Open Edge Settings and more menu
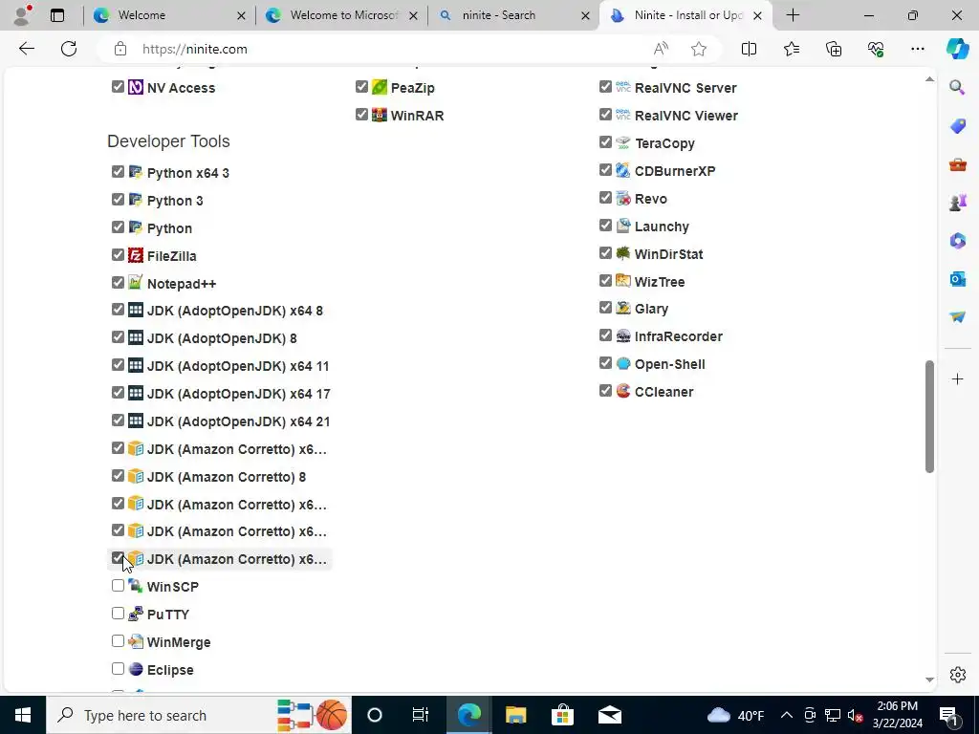The height and width of the screenshot is (734, 979). [917, 49]
